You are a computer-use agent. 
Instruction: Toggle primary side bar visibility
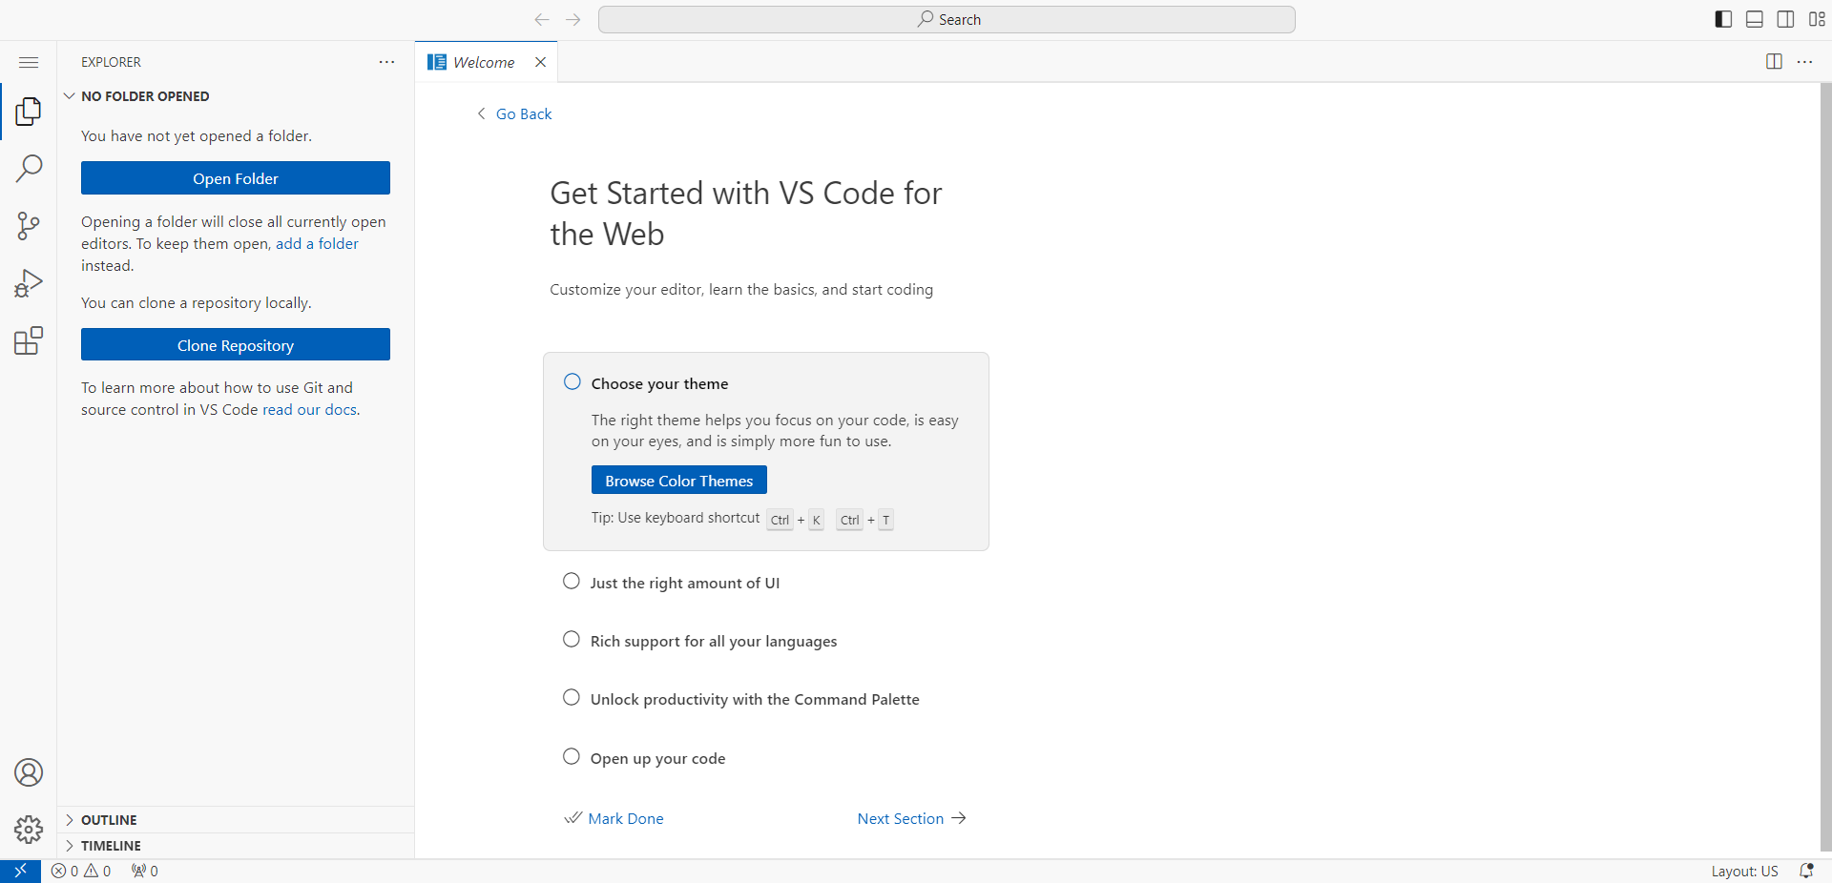[1723, 19]
